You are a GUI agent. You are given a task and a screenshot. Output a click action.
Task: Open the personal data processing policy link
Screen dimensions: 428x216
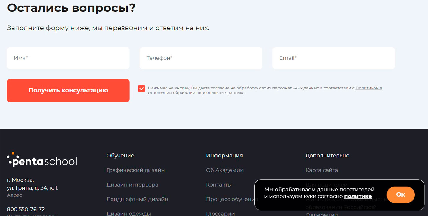265,90
